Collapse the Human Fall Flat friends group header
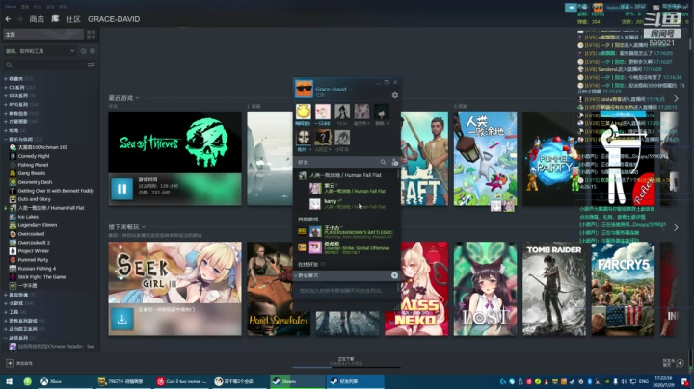694x389 pixels. (x=347, y=175)
